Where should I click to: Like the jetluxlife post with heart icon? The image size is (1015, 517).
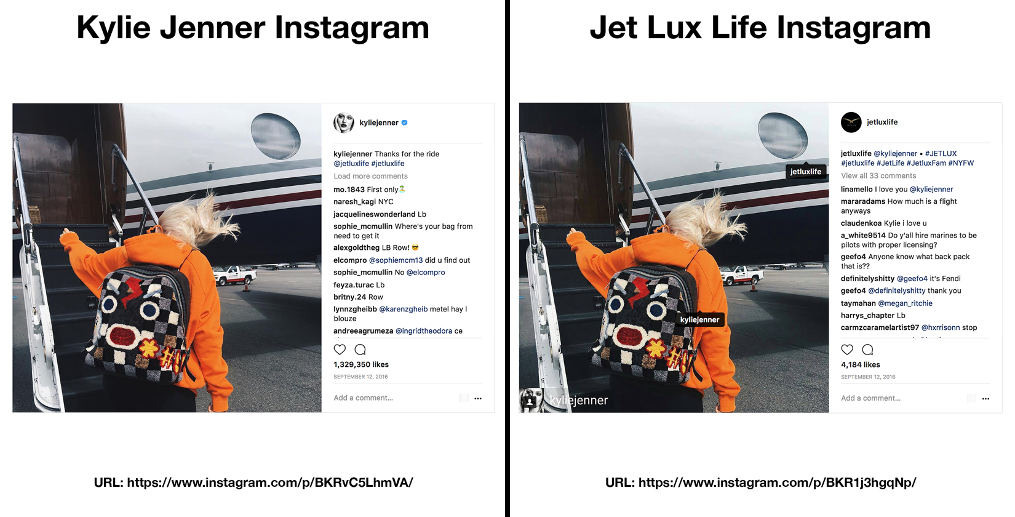pos(847,350)
